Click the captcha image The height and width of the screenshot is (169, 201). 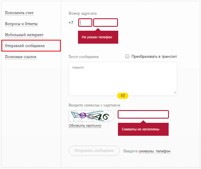91,116
